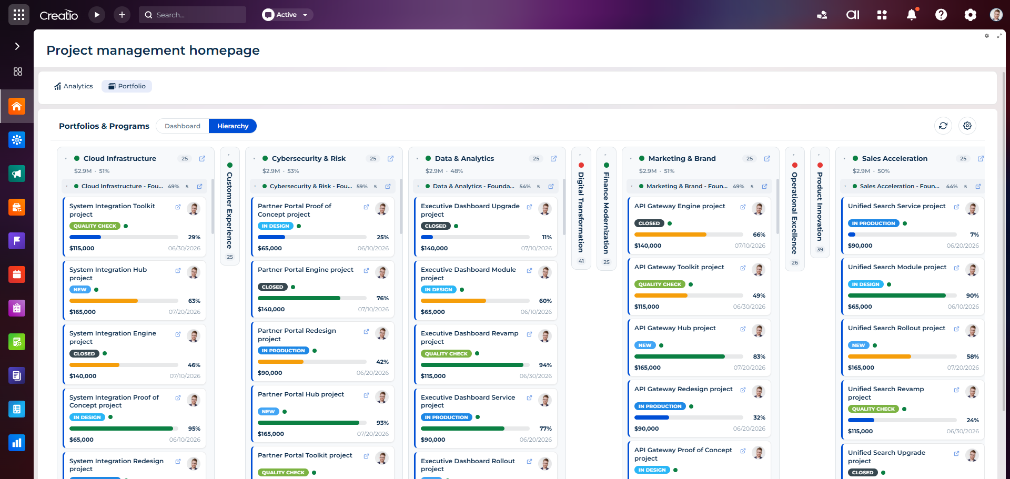This screenshot has height=479, width=1010.
Task: Open the Active status dropdown
Action: point(287,15)
